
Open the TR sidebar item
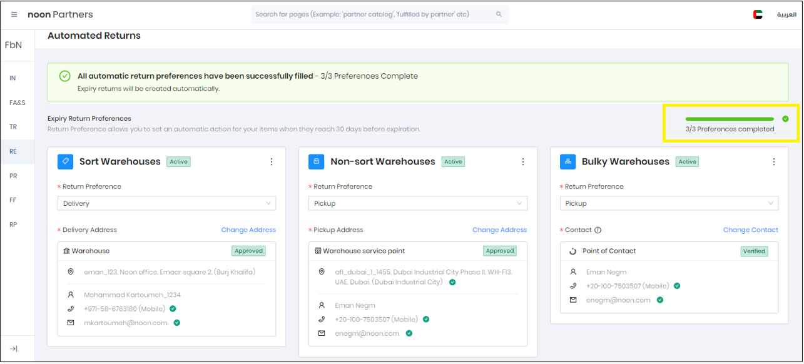tap(13, 127)
